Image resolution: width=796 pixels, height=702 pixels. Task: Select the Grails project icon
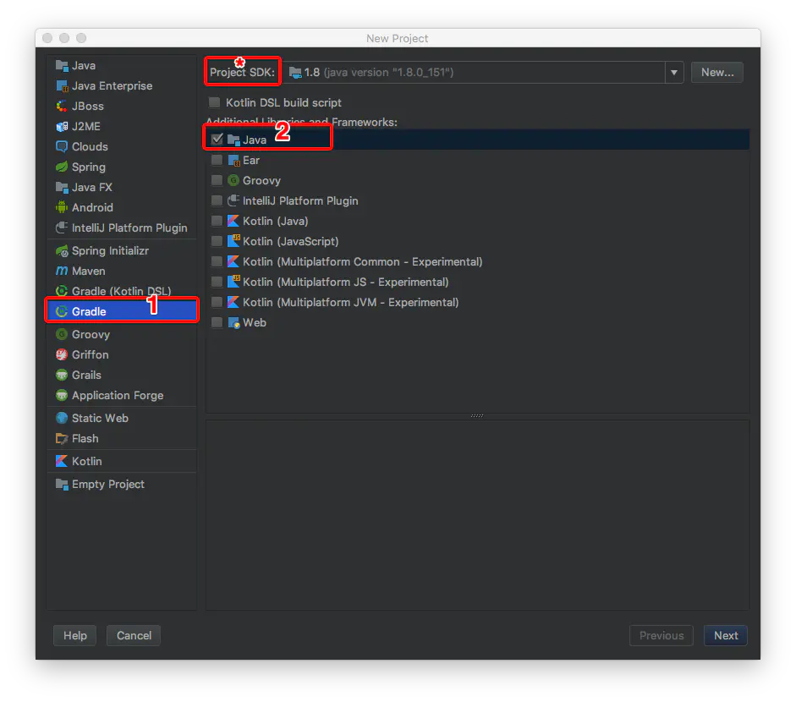[62, 376]
